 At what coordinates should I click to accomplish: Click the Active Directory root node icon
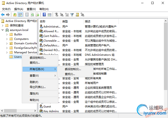point(3,21)
